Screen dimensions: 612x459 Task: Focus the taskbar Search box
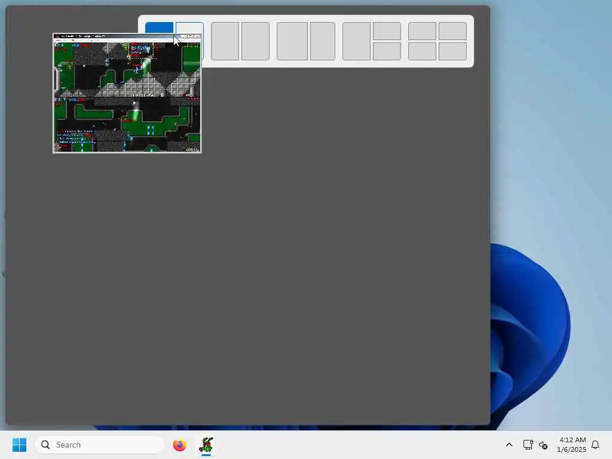tap(100, 445)
